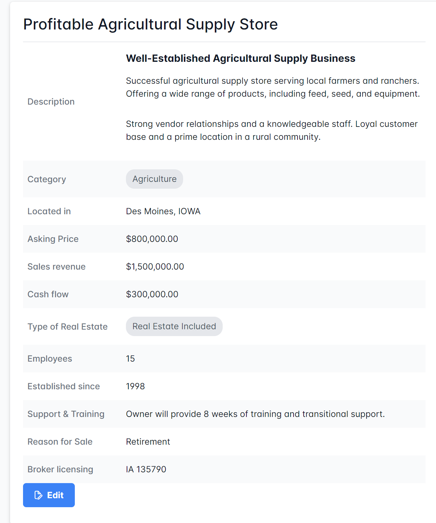Click the asking price value $800,000.00
Image resolution: width=436 pixels, height=523 pixels.
(x=152, y=239)
